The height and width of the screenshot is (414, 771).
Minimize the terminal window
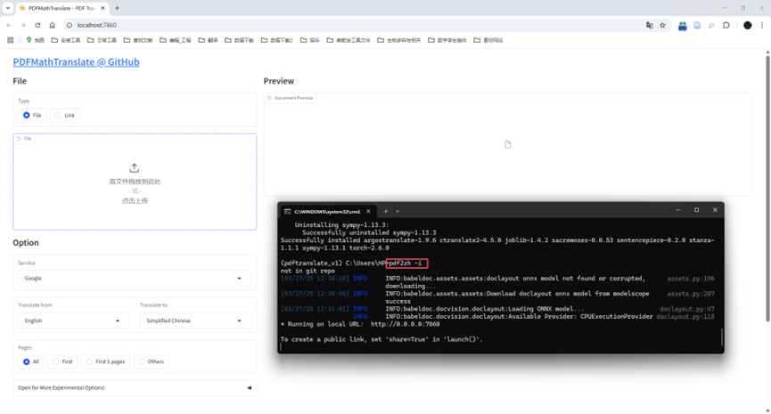678,210
